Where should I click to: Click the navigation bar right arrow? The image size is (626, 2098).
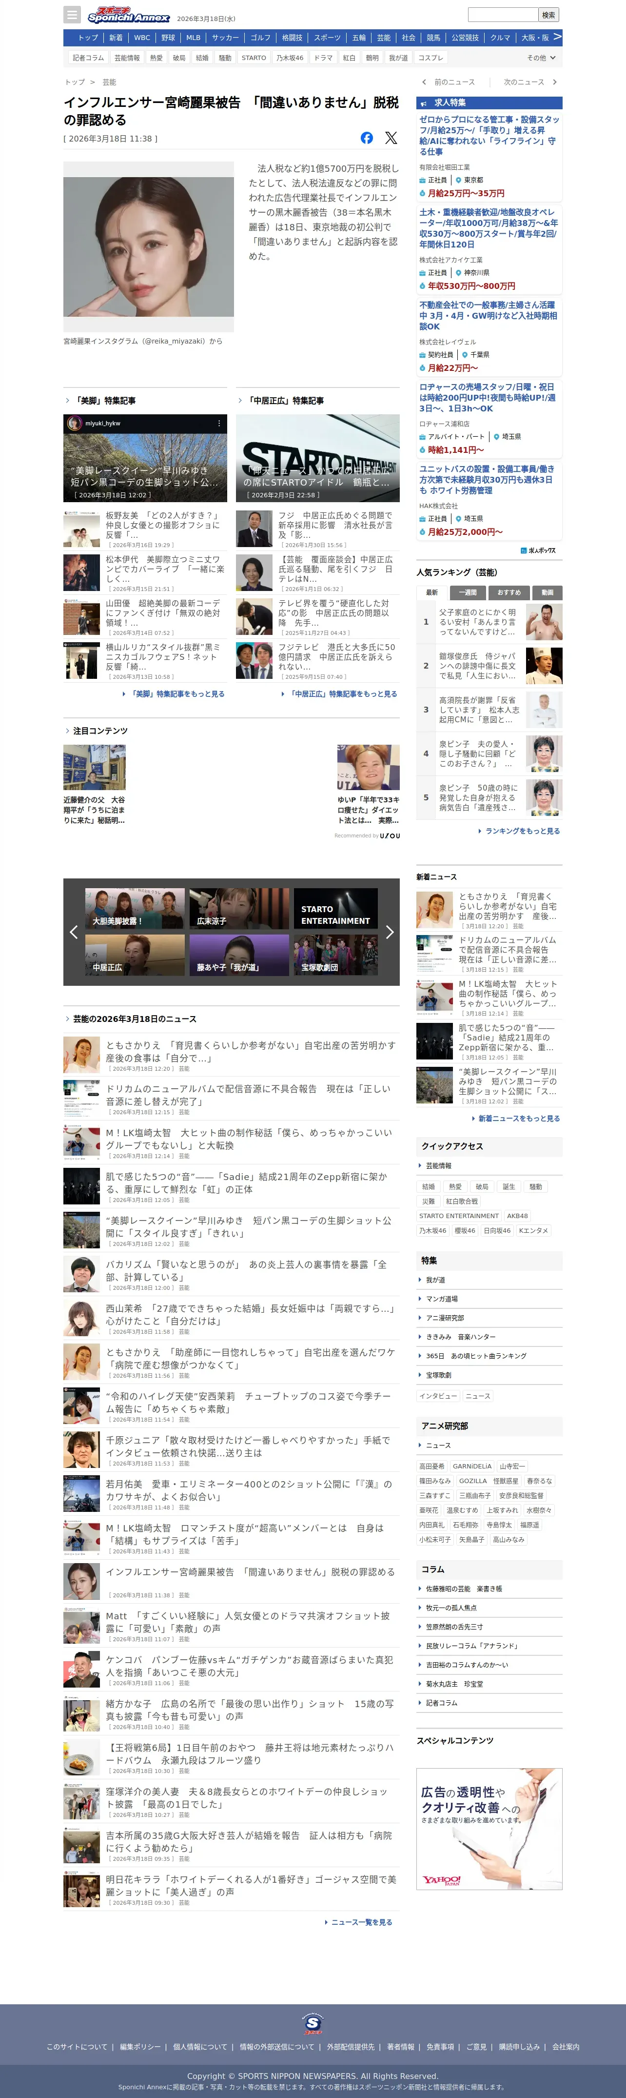click(x=557, y=37)
